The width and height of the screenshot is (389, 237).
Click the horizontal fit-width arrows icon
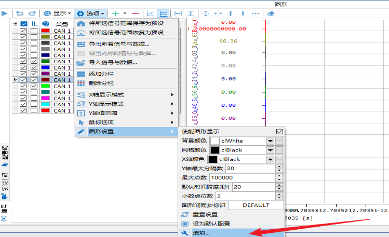[178, 13]
